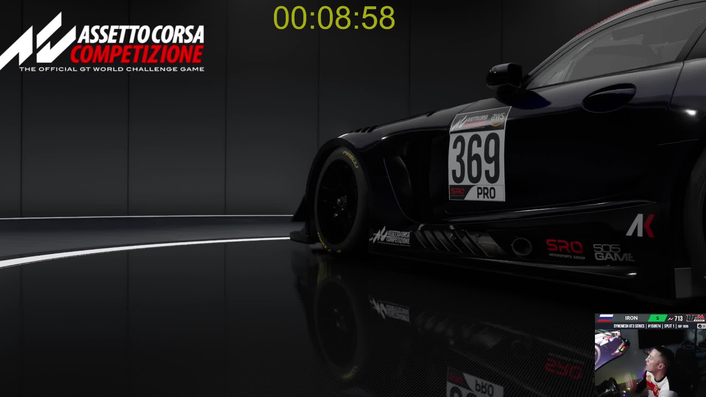Click the Russian flag in overlay
Viewport: 706px width, 397px height.
605,318
